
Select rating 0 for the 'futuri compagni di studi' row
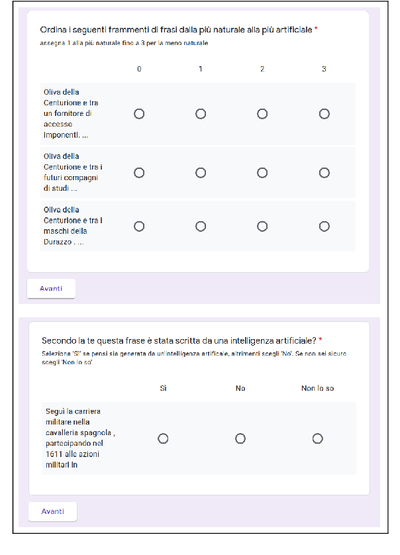click(x=139, y=172)
